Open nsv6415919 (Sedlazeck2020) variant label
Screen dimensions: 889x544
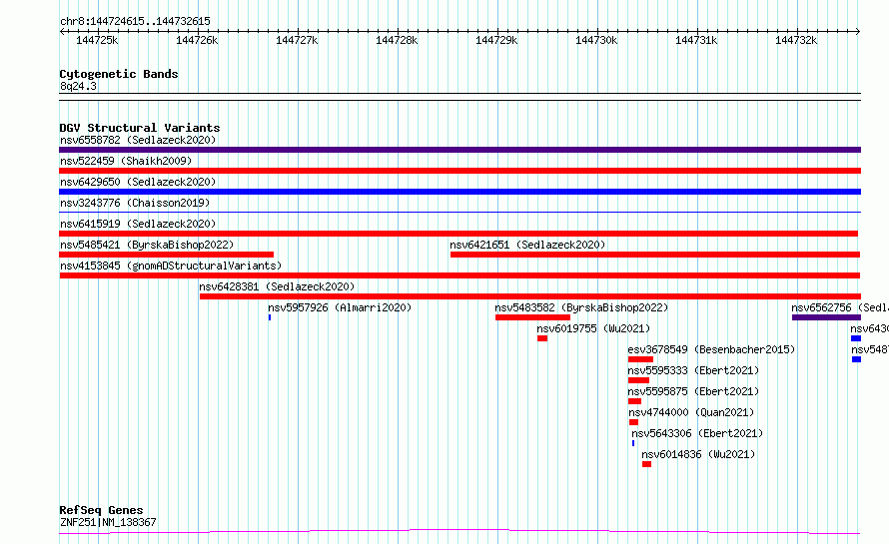pyautogui.click(x=138, y=224)
